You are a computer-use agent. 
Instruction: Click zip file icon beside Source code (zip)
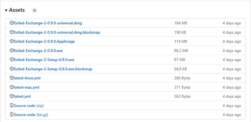pos(12,106)
